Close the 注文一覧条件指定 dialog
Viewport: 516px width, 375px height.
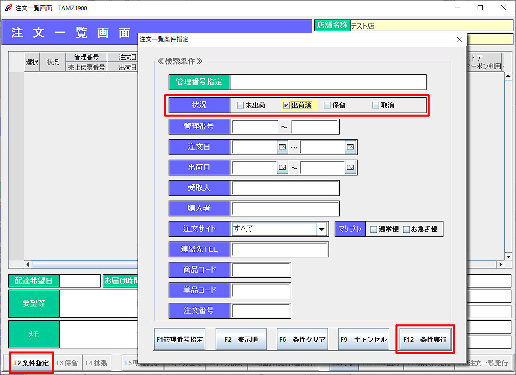(459, 39)
